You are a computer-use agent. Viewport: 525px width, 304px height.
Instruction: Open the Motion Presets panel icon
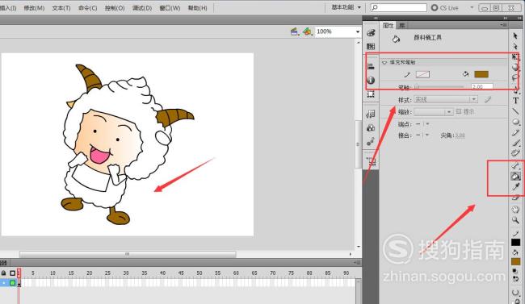[371, 142]
